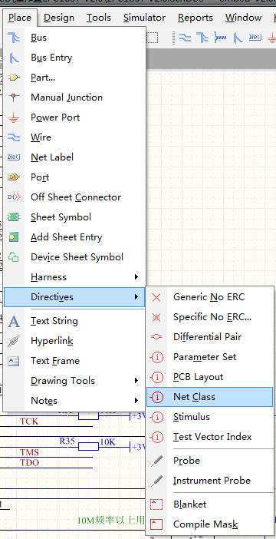
Task: Choose Off Sheet Connector entry
Action: 74,197
